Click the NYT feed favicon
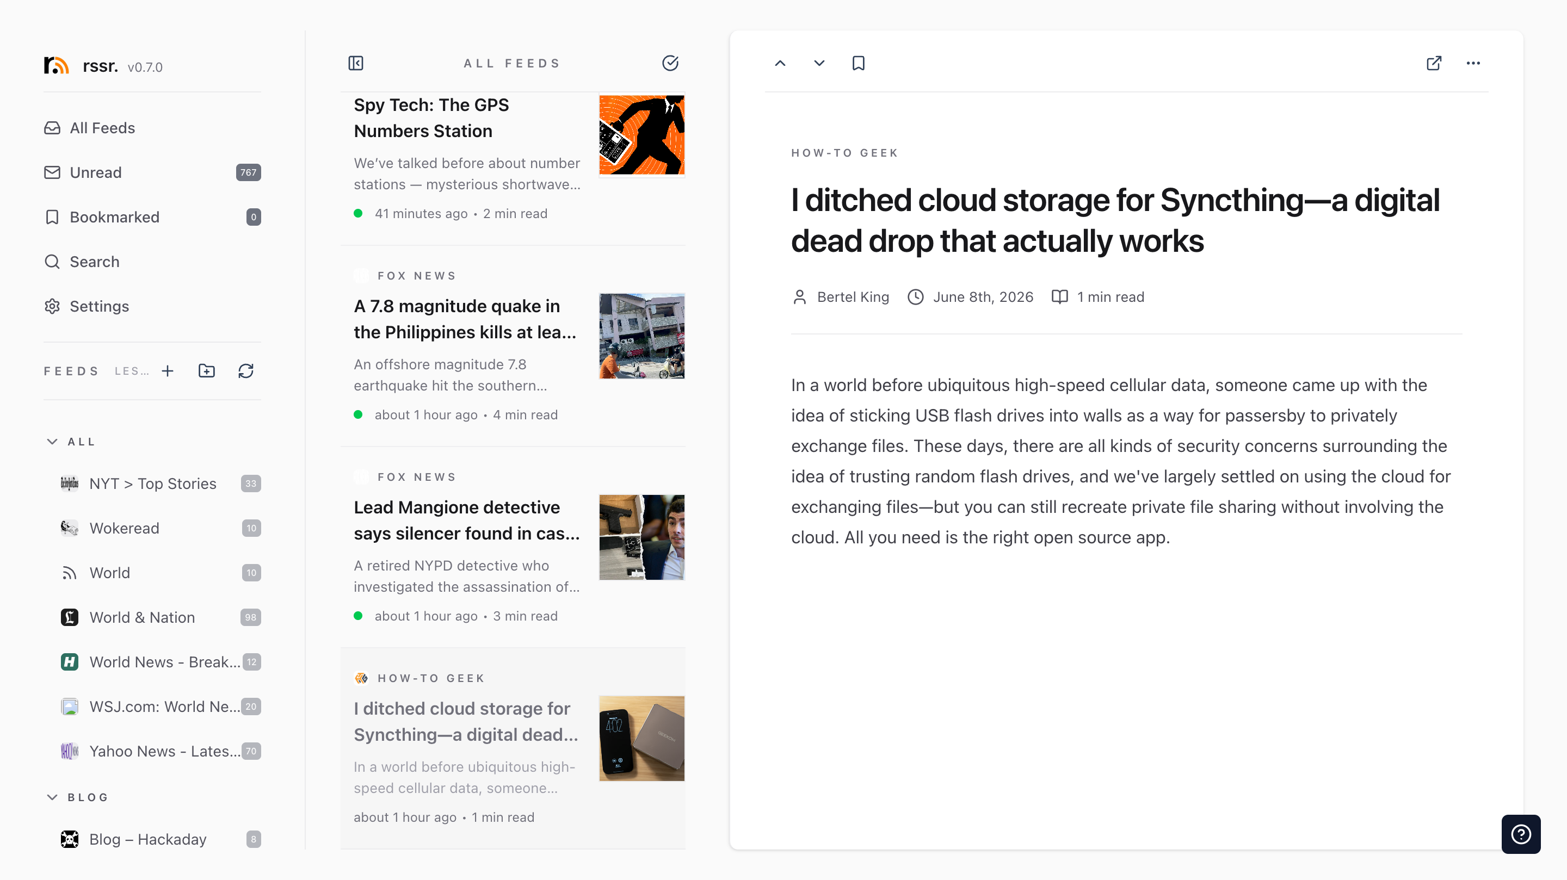Viewport: 1567px width, 880px height. [69, 484]
